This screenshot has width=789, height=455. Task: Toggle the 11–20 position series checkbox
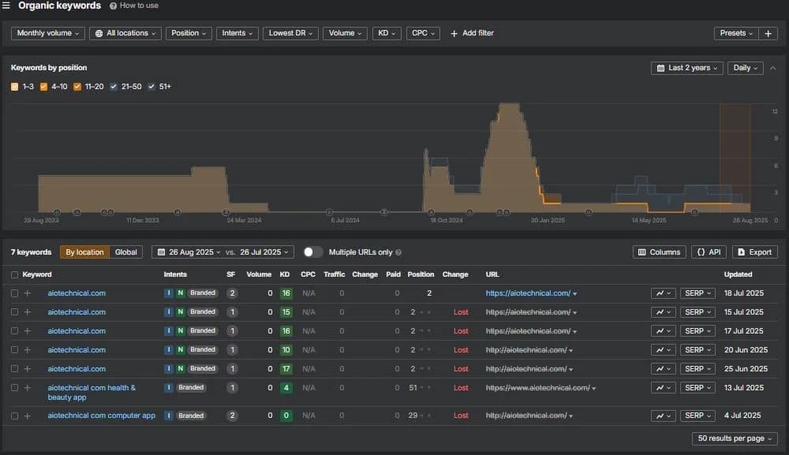pyautogui.click(x=77, y=87)
